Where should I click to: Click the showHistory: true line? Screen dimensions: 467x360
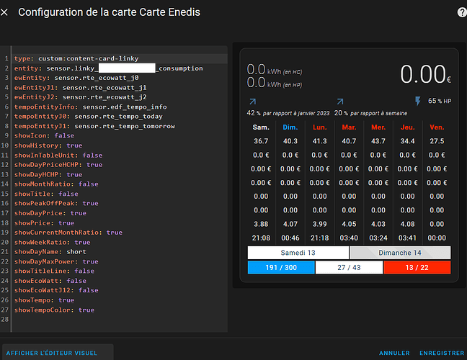(x=48, y=145)
